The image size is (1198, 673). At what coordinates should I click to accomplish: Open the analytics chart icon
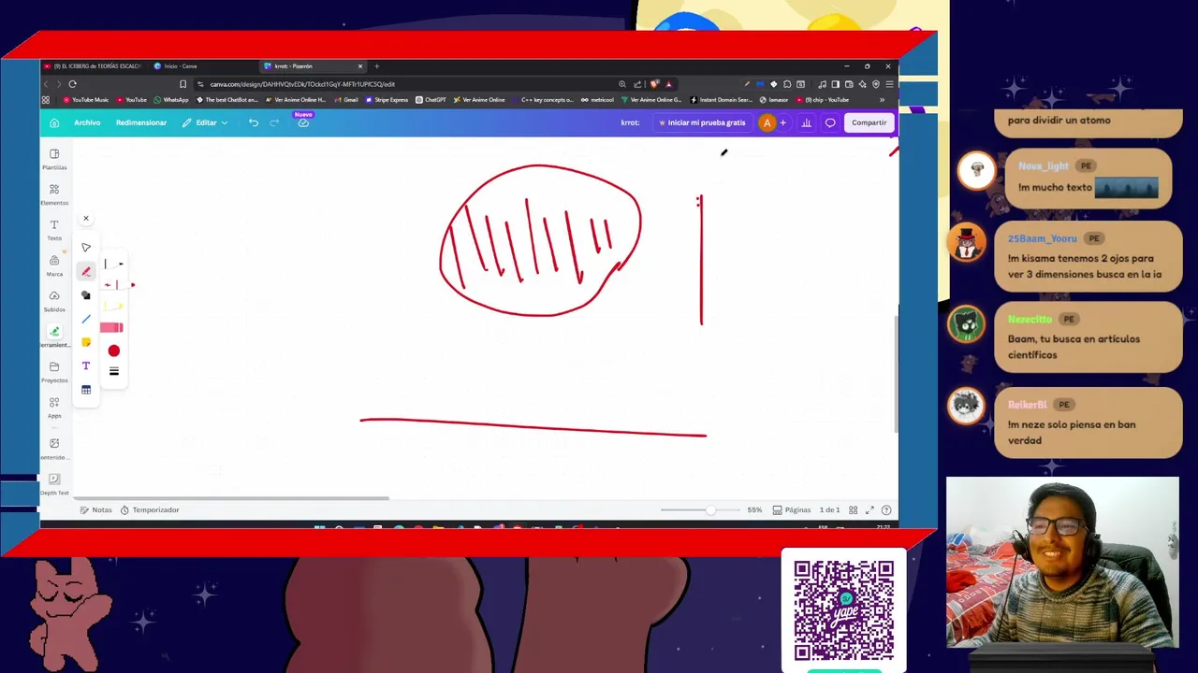click(806, 122)
